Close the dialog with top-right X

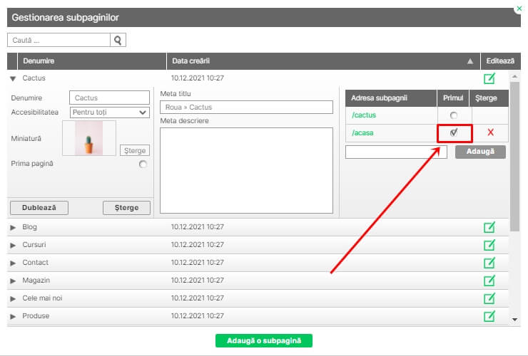point(518,9)
